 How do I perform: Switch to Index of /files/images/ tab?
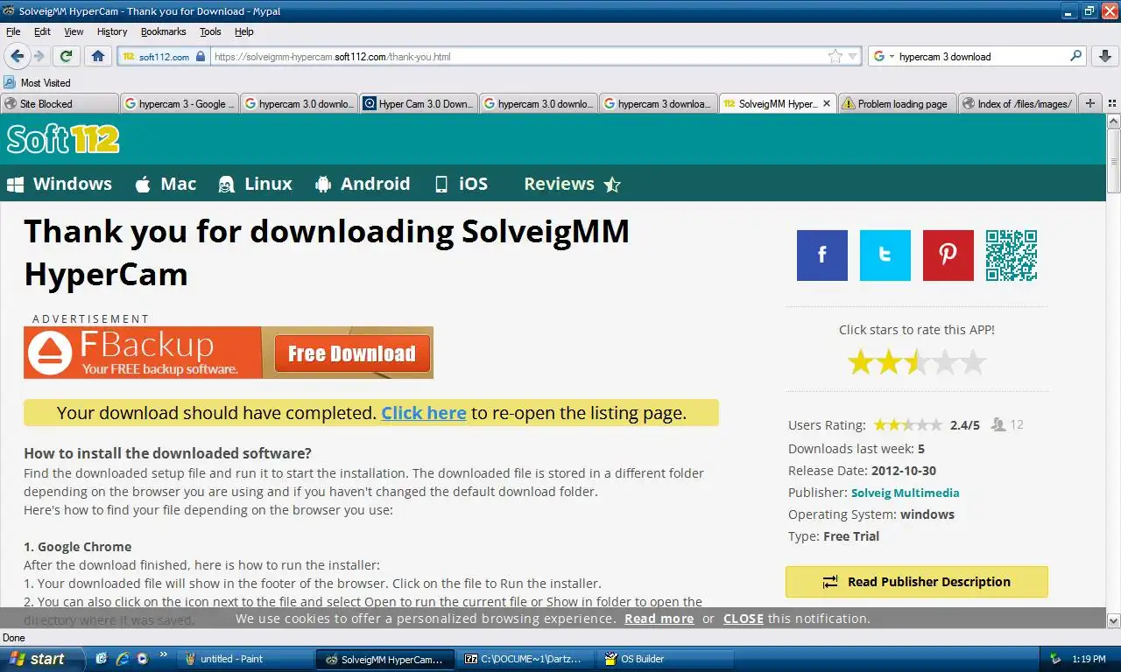[1017, 103]
